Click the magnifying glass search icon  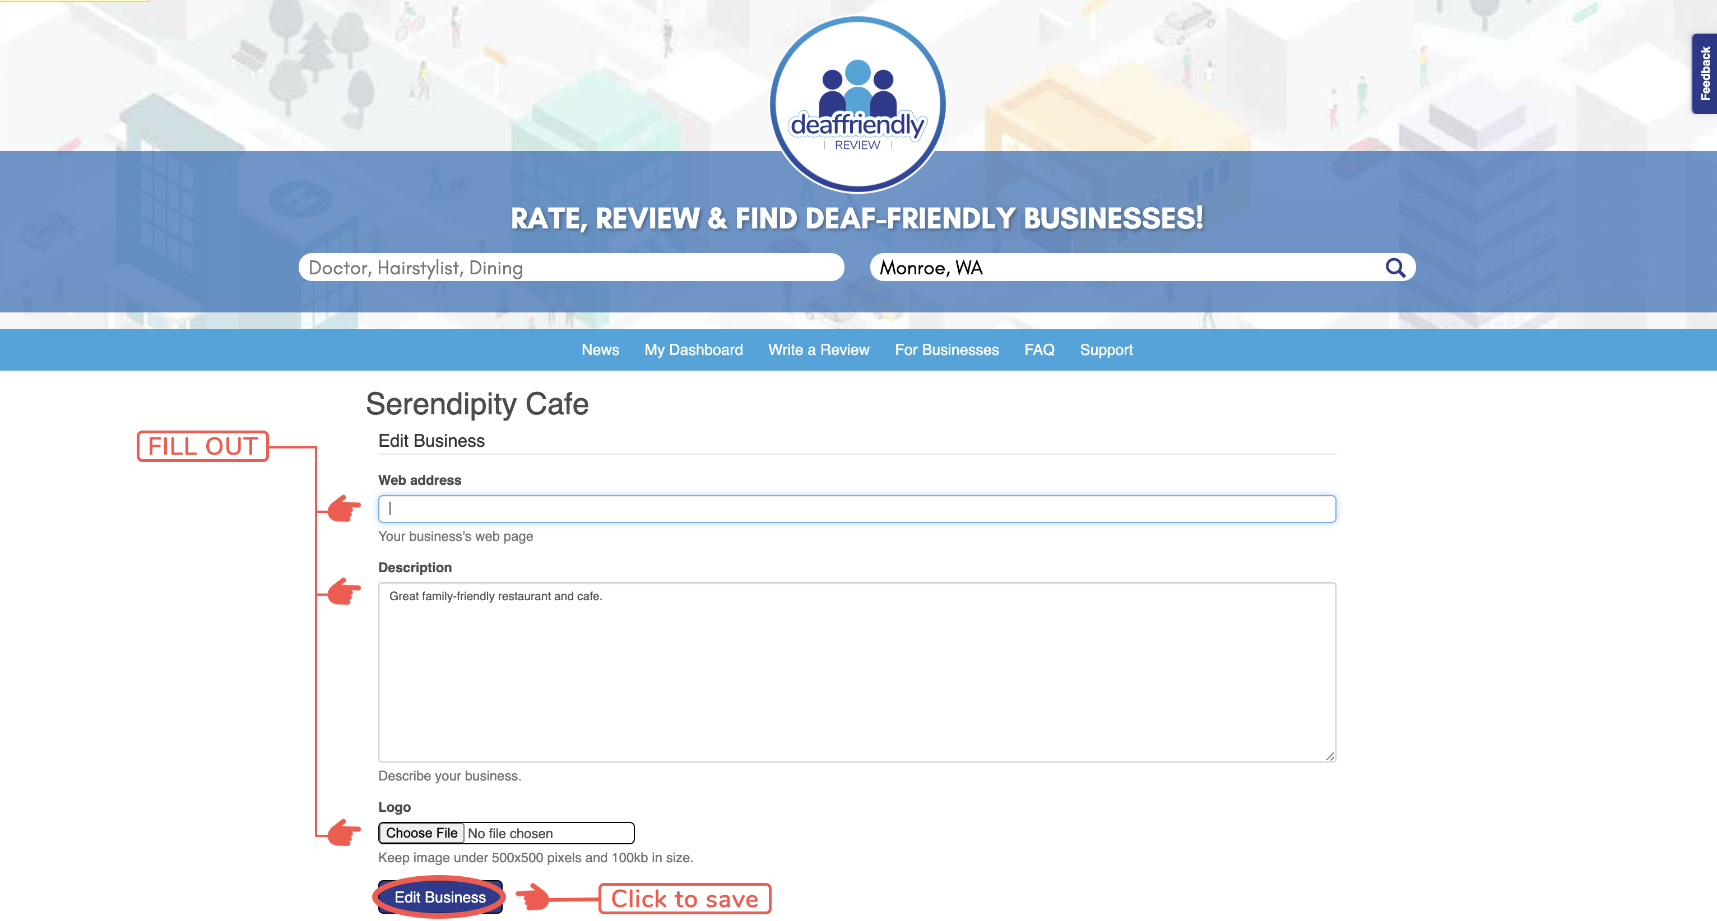[x=1395, y=268]
